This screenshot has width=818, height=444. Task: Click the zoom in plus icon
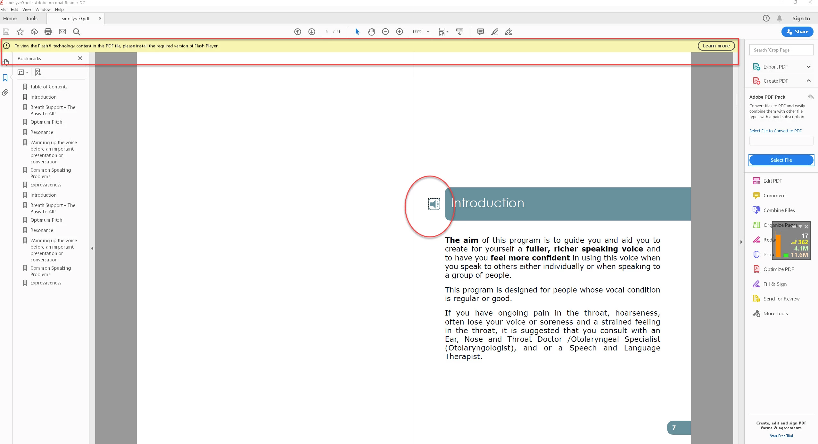399,32
